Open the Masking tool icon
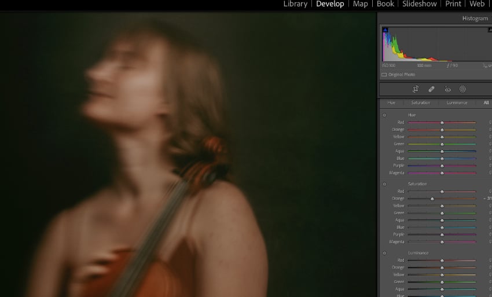 pos(462,90)
